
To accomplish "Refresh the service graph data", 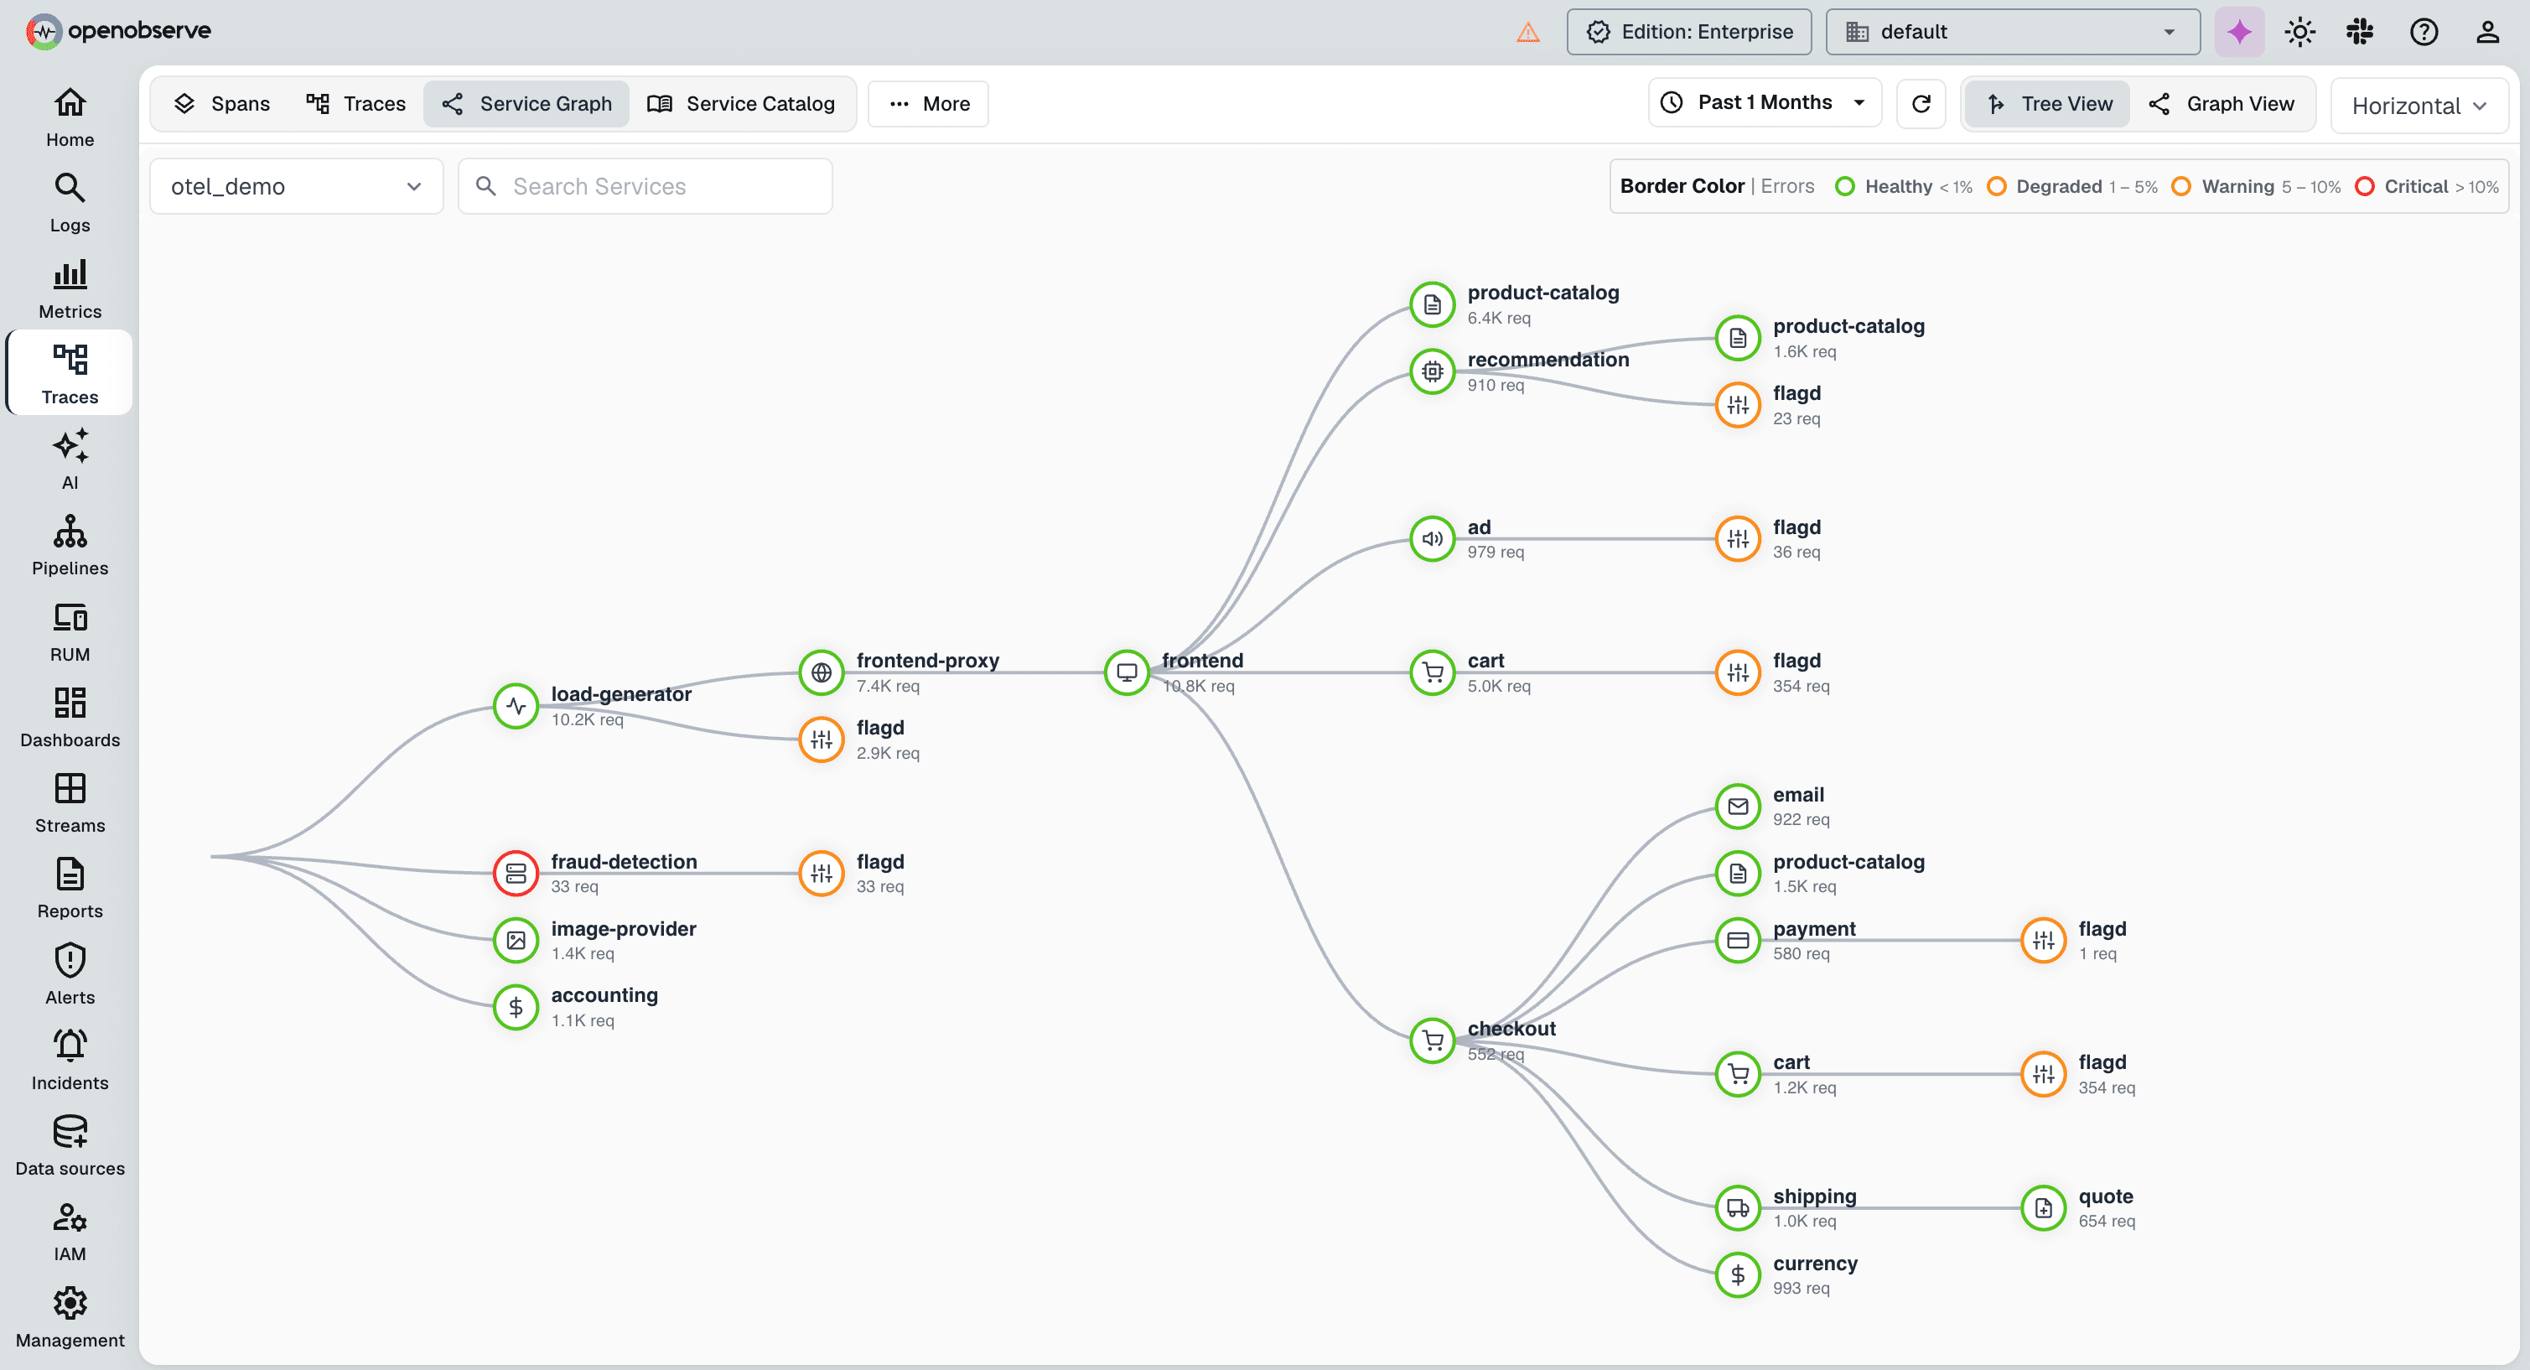I will click(x=1921, y=103).
